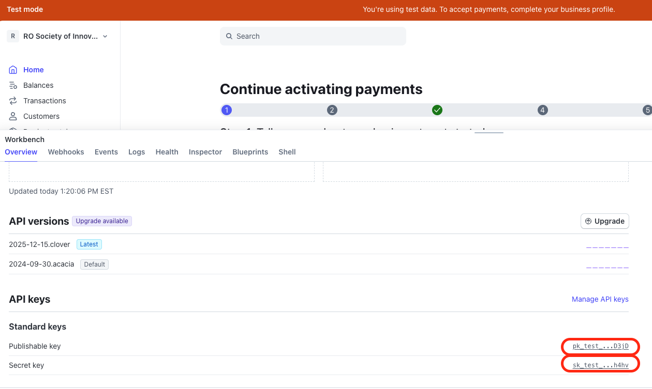Click the Search input field
Image resolution: width=652 pixels, height=389 pixels.
(313, 36)
